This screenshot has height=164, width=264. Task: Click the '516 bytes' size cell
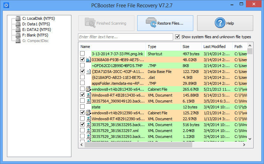point(191,125)
